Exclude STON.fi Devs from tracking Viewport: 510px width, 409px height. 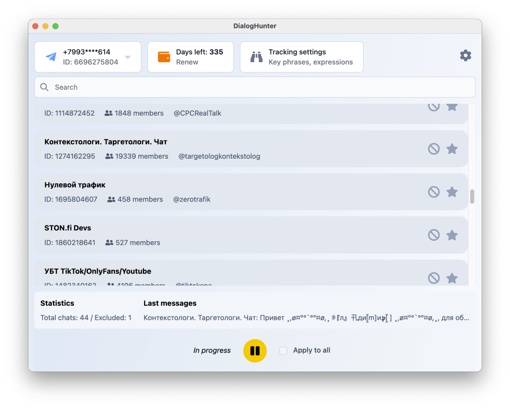[x=434, y=235]
